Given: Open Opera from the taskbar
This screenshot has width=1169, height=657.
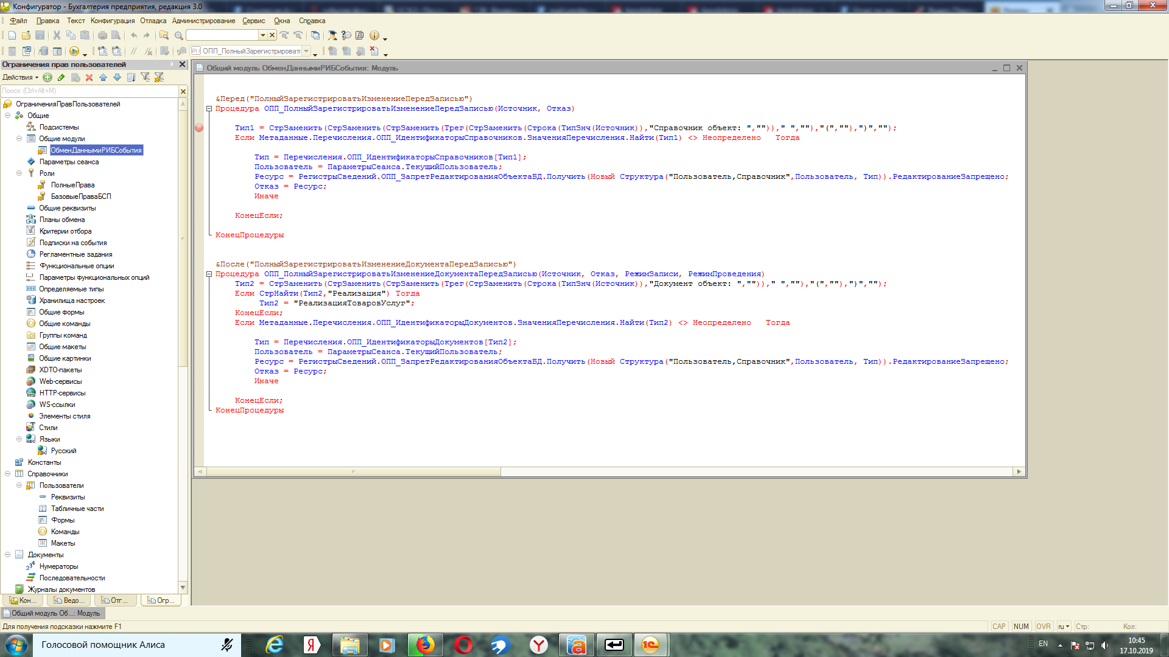Looking at the screenshot, I should [x=463, y=645].
